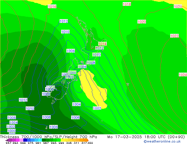Click the map title 'Thickness 700/1000 hPa/SLP/Height 700 hPa'
The width and height of the screenshot is (187, 144).
coord(48,137)
